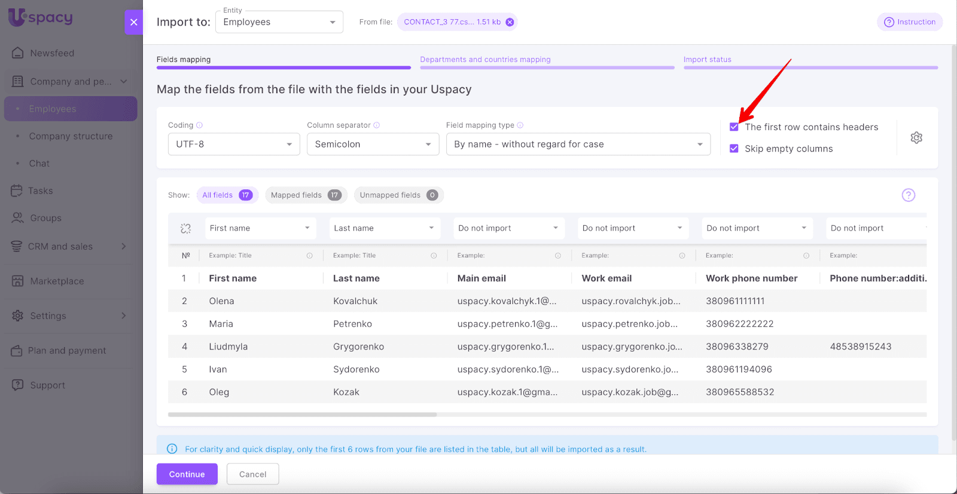Click the settings gear icon in mapping options

916,138
